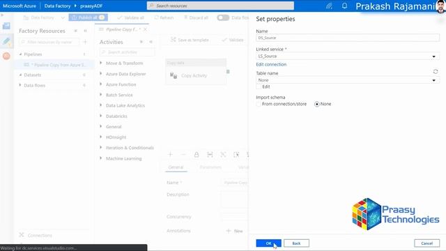Switch to the General tab
The width and height of the screenshot is (446, 251).
[x=176, y=167]
